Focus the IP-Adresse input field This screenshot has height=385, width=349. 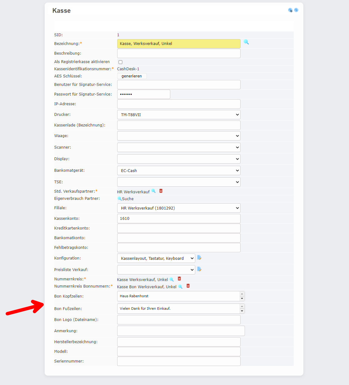point(179,104)
